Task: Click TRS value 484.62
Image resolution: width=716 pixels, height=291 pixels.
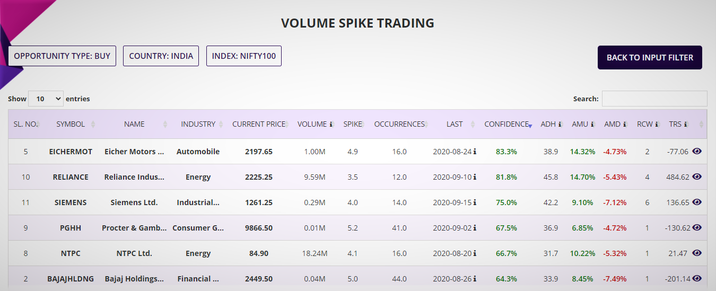Action: pyautogui.click(x=678, y=177)
